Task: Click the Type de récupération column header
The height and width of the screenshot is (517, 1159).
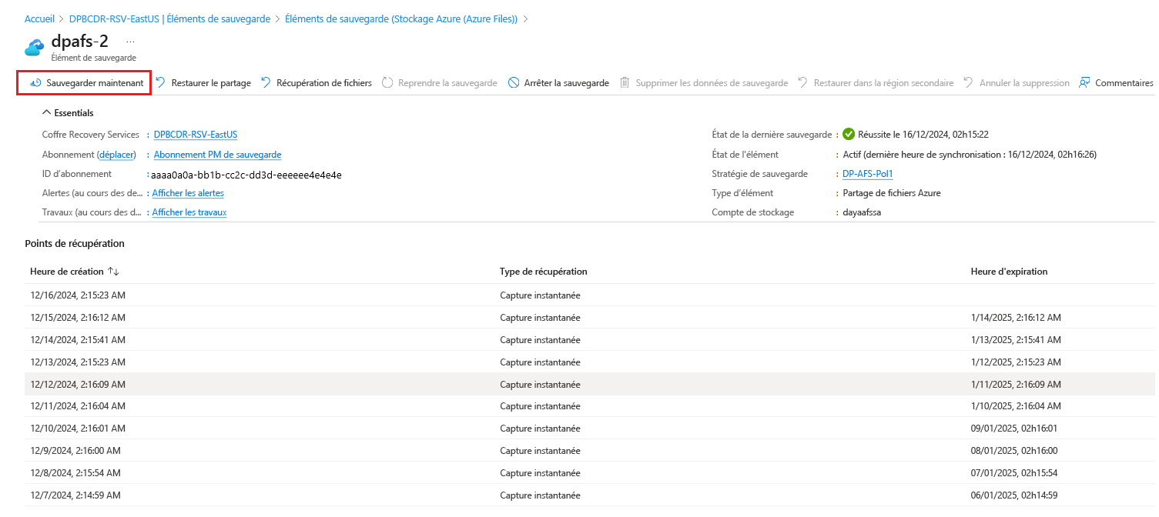Action: [x=543, y=272]
